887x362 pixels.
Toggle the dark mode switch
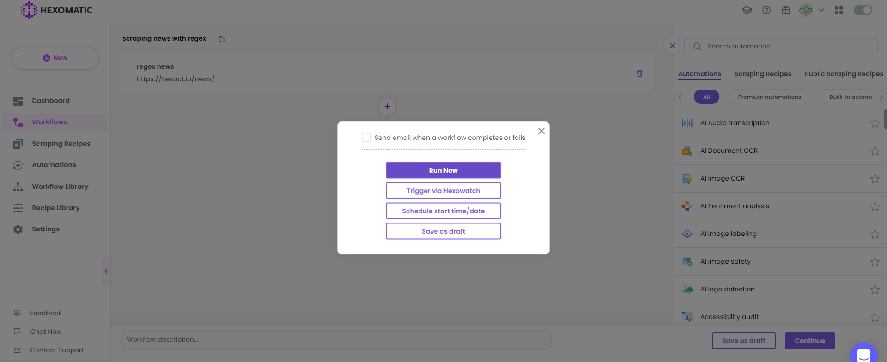coord(863,10)
